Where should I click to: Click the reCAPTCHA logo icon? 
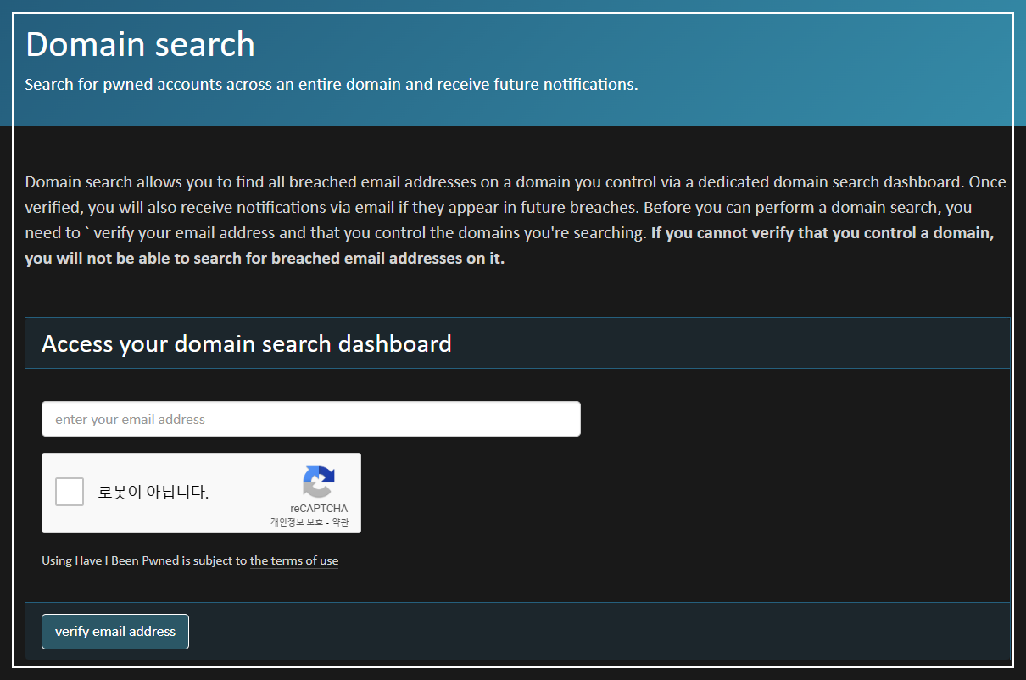(x=319, y=482)
